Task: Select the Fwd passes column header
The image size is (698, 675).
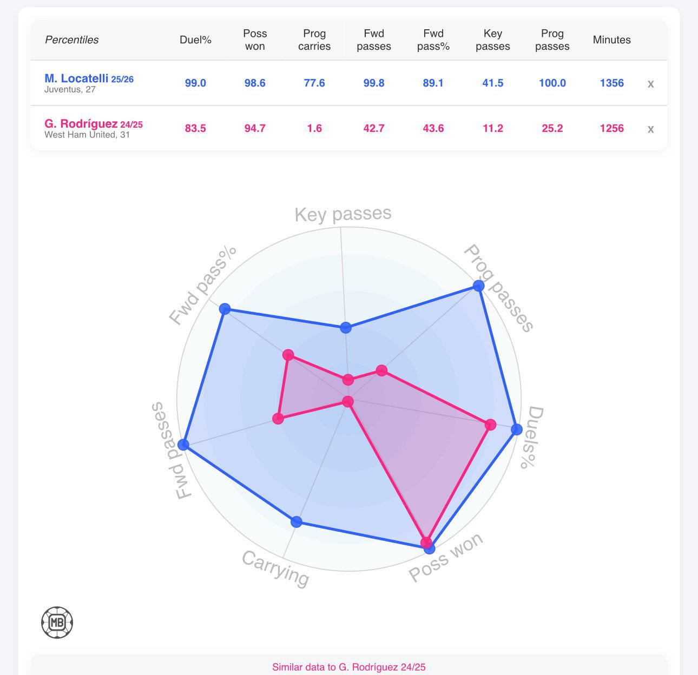Action: [x=374, y=40]
